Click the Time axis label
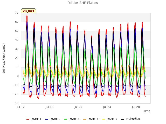166x124 pixels. coord(147,111)
